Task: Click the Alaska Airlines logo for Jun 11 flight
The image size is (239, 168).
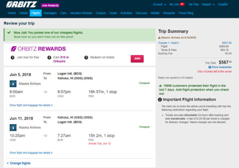Action: [x=13, y=128]
